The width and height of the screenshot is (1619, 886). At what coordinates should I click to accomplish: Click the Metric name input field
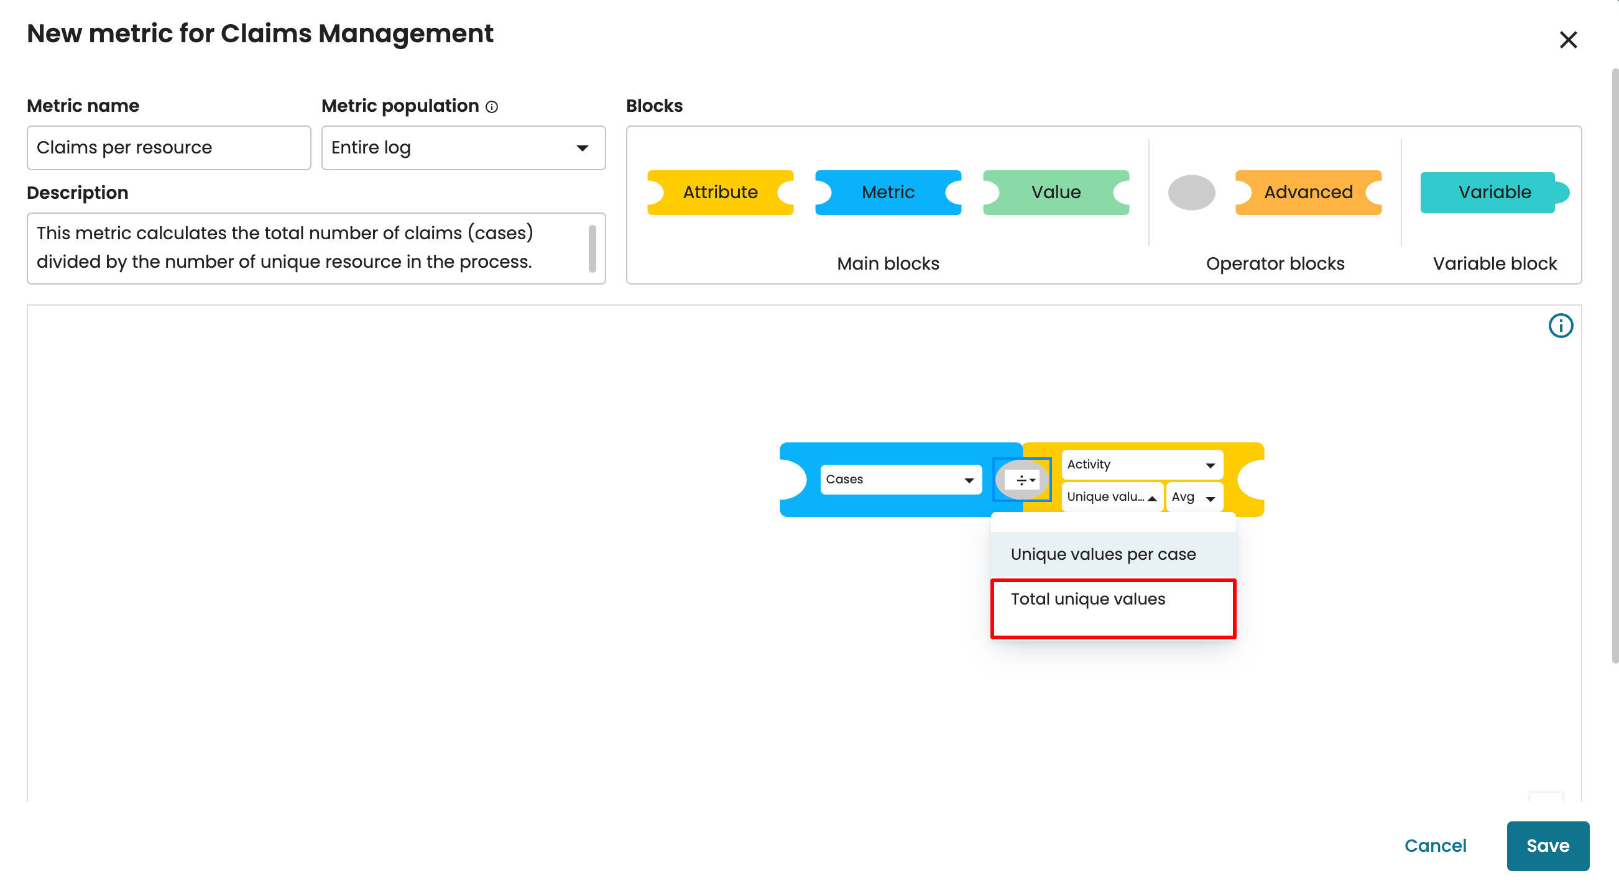pos(168,148)
